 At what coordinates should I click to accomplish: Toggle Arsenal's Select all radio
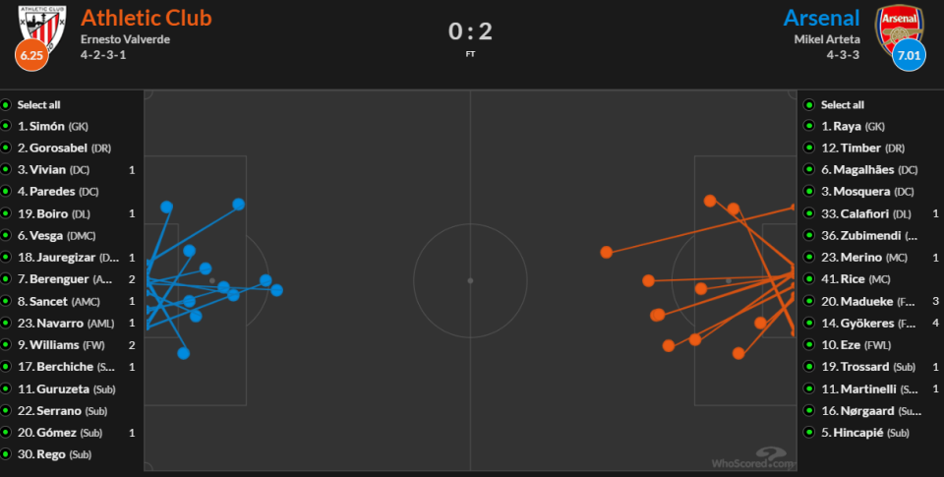(810, 104)
